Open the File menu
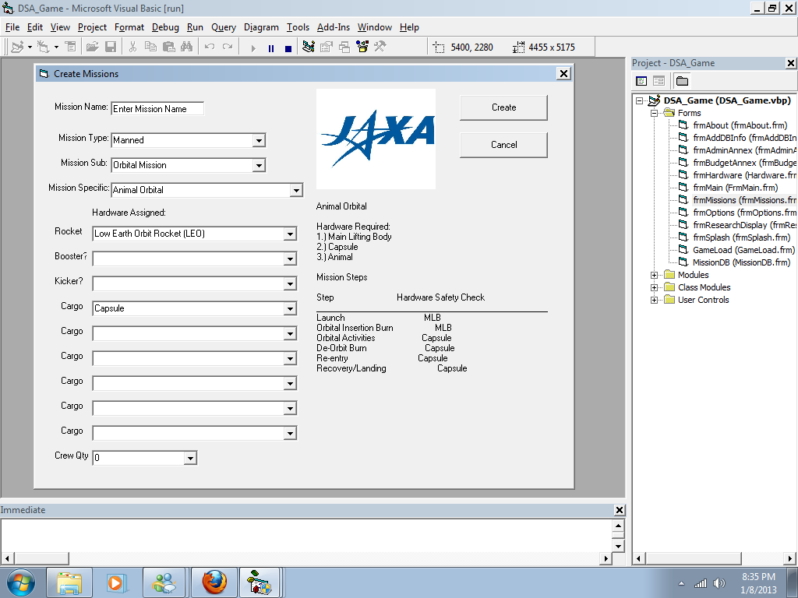This screenshot has height=598, width=798. pos(12,27)
